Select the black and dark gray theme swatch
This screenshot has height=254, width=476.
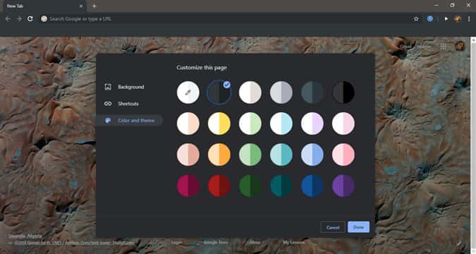pos(343,92)
